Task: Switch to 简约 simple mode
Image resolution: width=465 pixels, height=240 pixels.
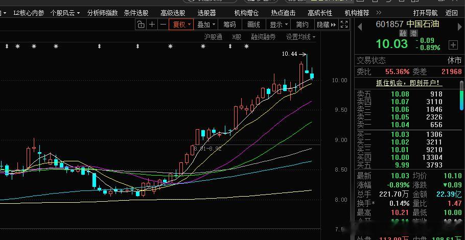Action: (x=302, y=25)
